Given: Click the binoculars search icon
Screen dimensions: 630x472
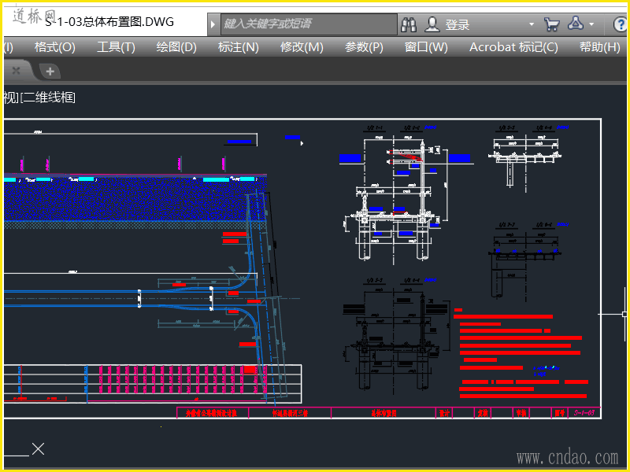Looking at the screenshot, I should click(409, 25).
